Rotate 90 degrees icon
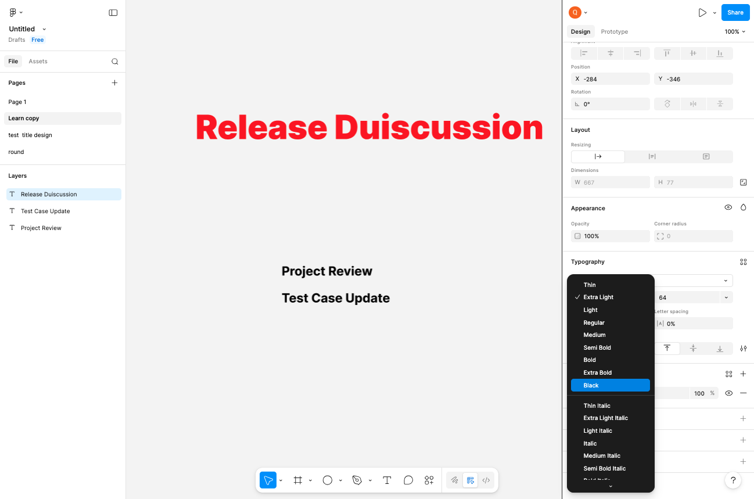 coord(667,104)
